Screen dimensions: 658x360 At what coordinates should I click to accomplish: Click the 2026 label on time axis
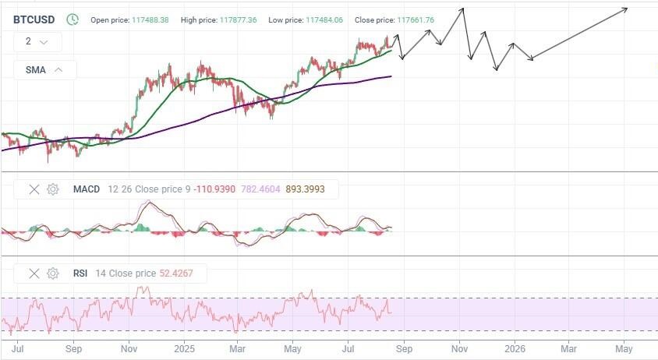tap(515, 349)
